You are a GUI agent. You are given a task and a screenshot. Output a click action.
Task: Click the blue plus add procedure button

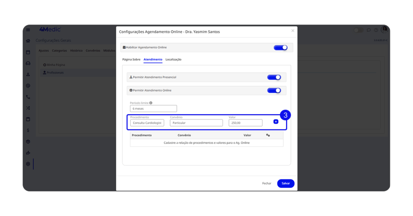pos(276,121)
